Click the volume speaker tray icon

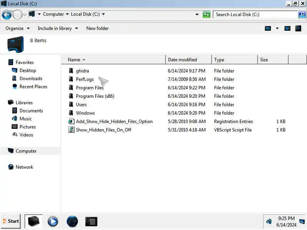(x=269, y=222)
